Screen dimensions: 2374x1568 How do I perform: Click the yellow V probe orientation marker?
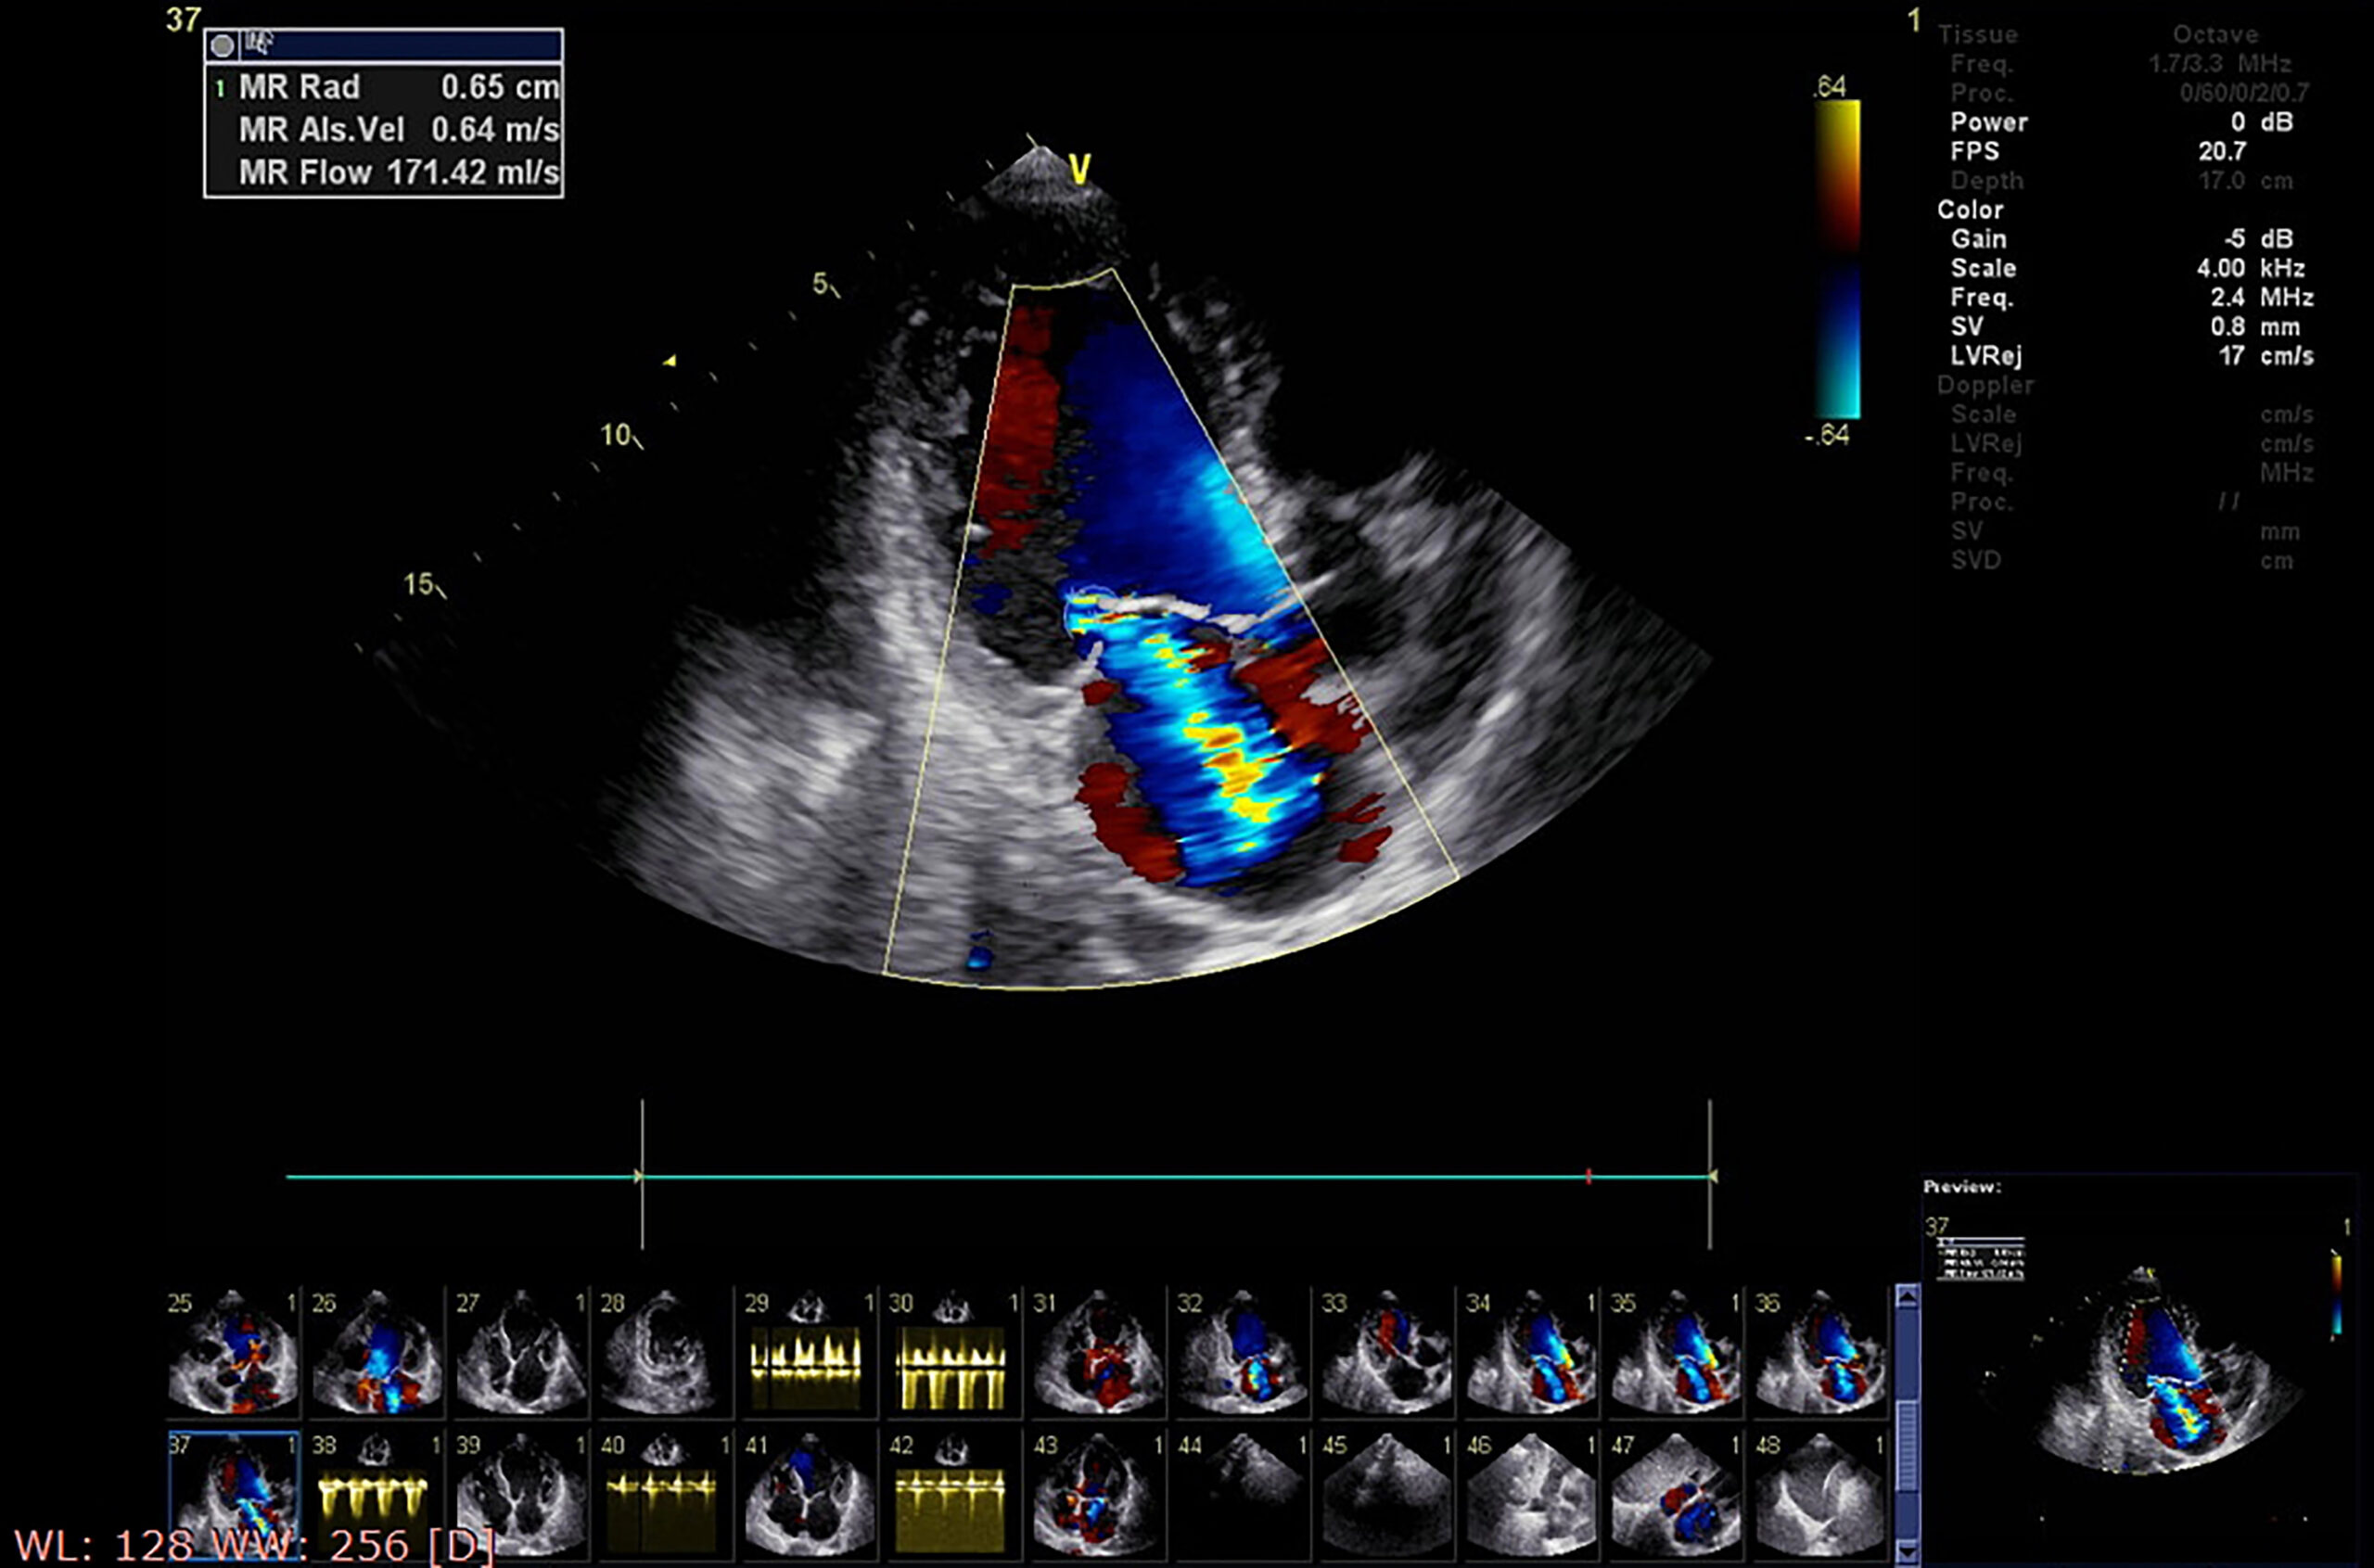(x=1079, y=170)
